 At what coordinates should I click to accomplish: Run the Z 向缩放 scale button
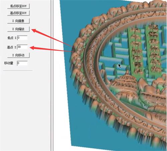pyautogui.click(x=18, y=29)
